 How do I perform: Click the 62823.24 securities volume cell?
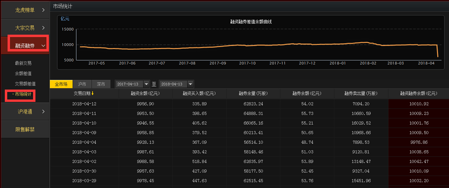coord(253,104)
